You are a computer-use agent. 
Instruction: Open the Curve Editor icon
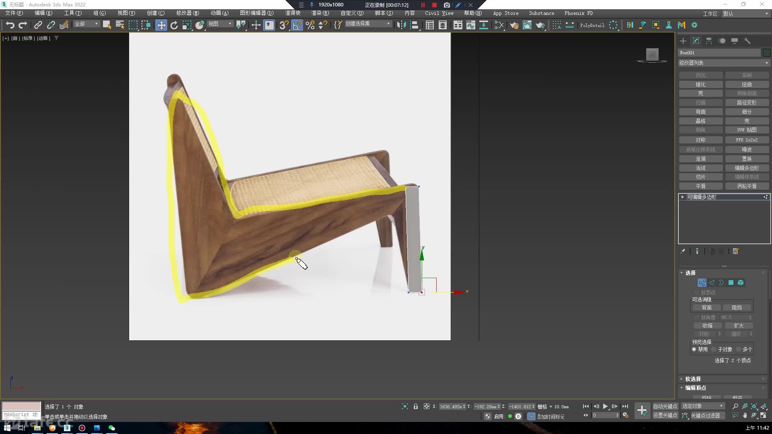(x=471, y=25)
